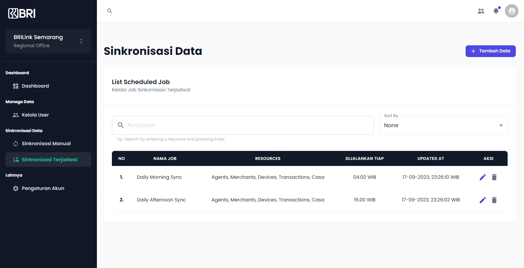
Task: Focus the Pencarian search field
Action: tap(246, 125)
